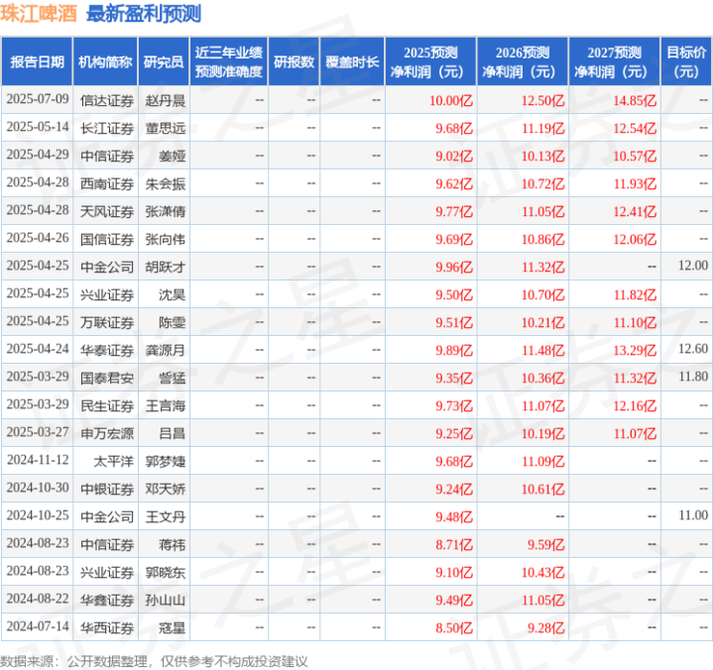Image resolution: width=713 pixels, height=670 pixels.
Task: Click the 10.21亿 forecast value
Action: point(543,322)
